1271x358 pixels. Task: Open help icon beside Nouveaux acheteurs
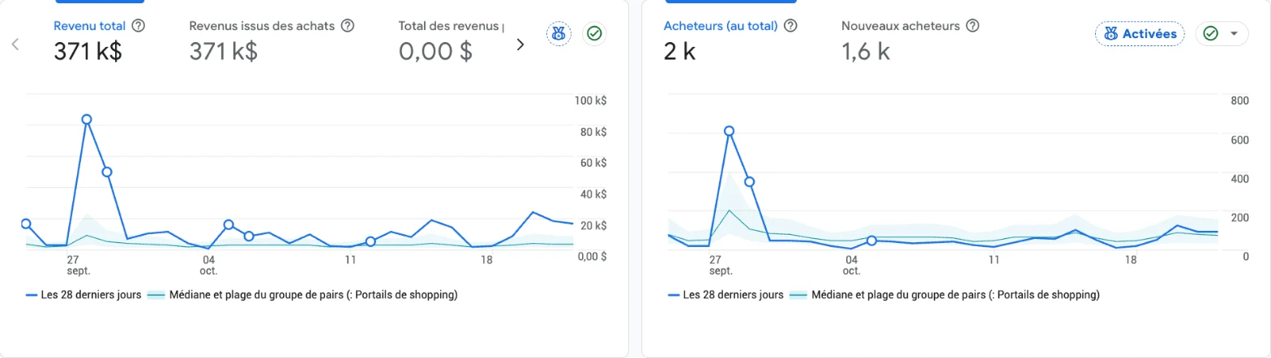coord(973,26)
